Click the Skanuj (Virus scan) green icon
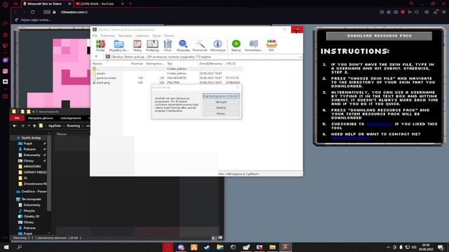 coord(236,45)
